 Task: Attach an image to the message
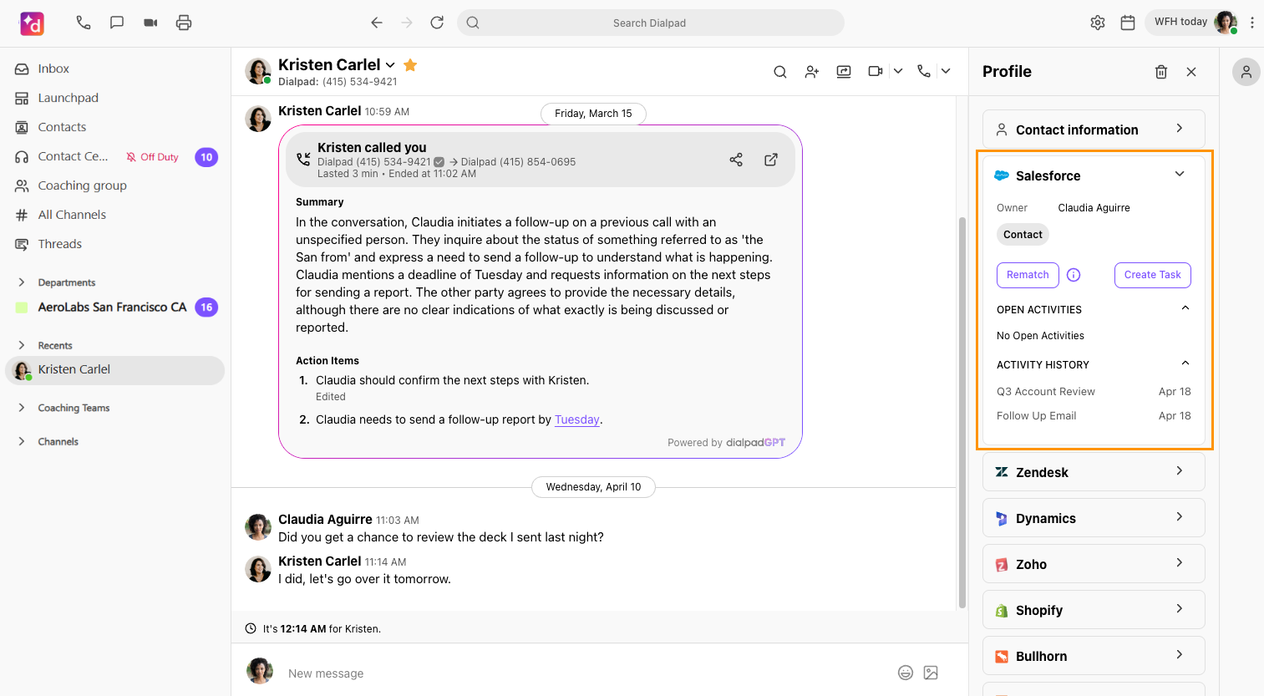click(x=932, y=673)
